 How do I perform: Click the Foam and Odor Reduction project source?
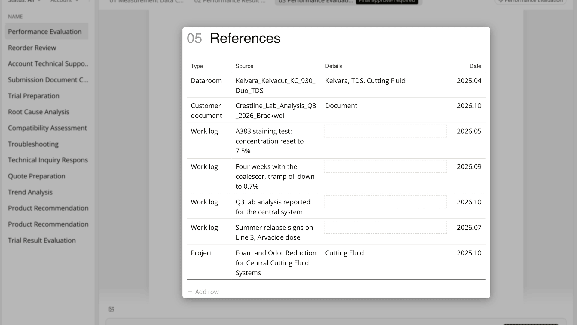click(x=276, y=263)
